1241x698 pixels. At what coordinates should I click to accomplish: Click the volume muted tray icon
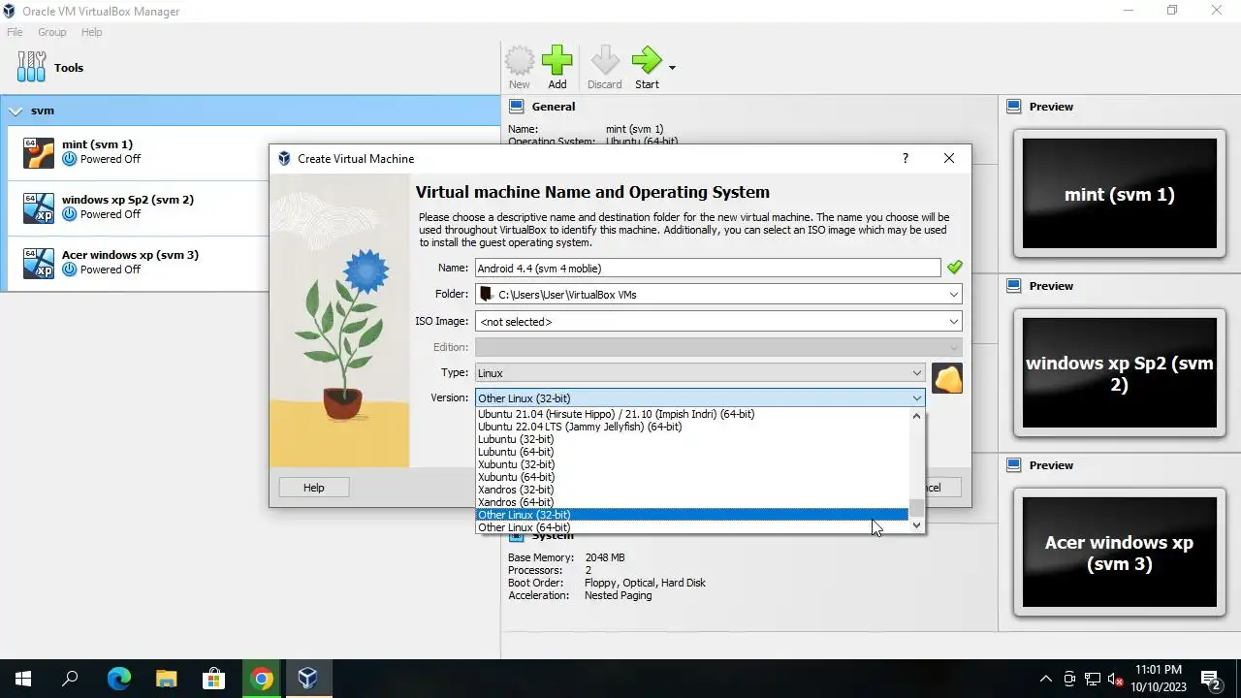point(1116,679)
